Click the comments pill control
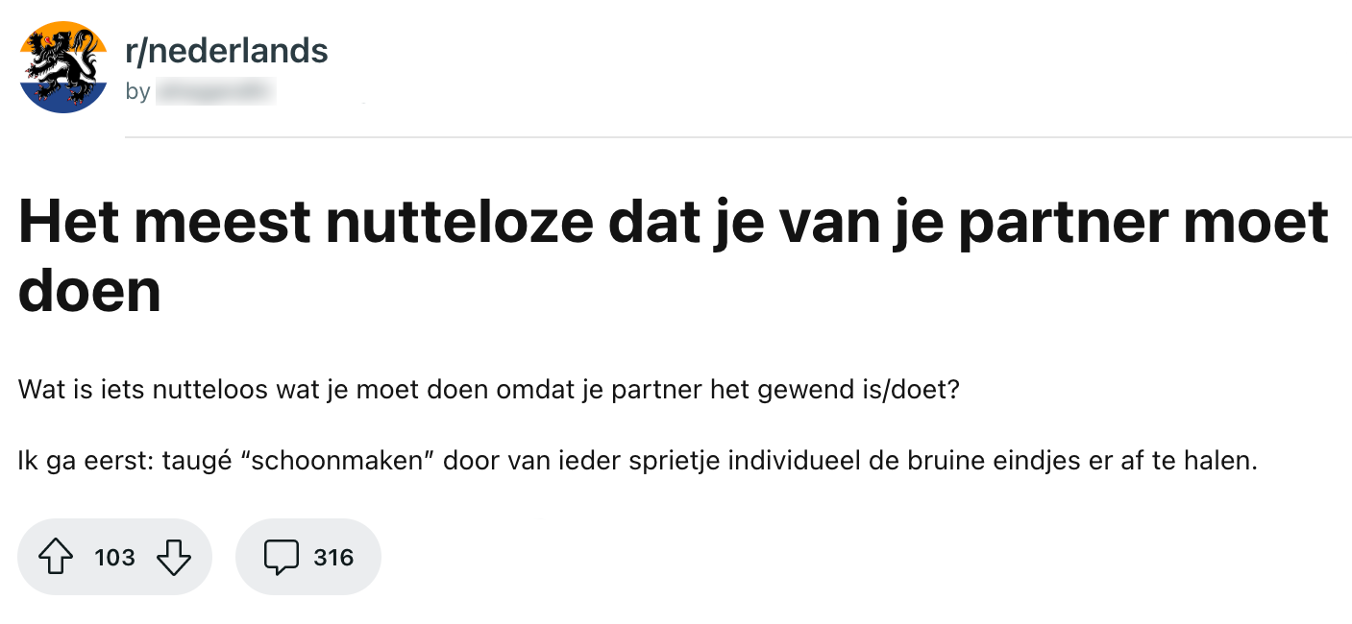Image resolution: width=1352 pixels, height=624 pixels. click(x=307, y=556)
